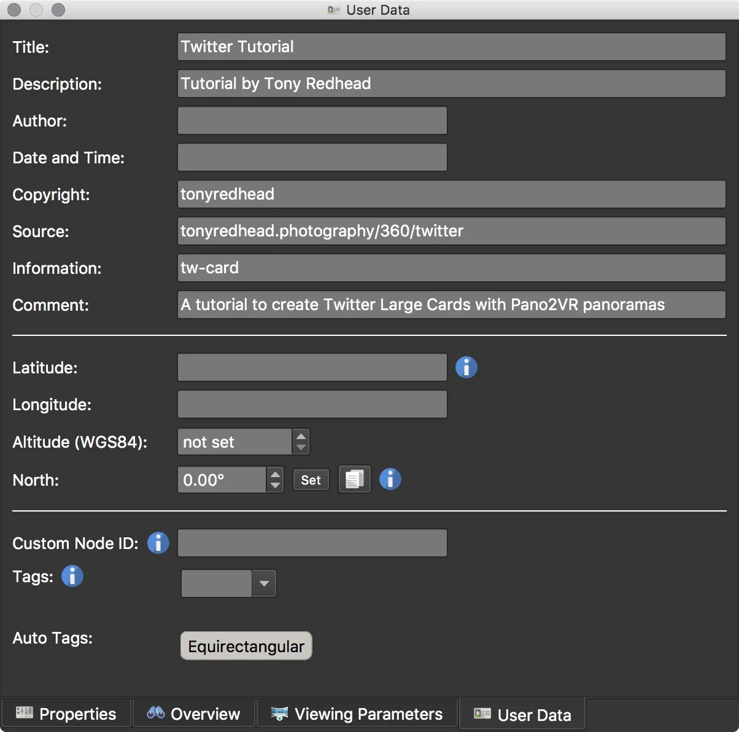
Task: Click the North value '0.00°' field
Action: (x=222, y=480)
